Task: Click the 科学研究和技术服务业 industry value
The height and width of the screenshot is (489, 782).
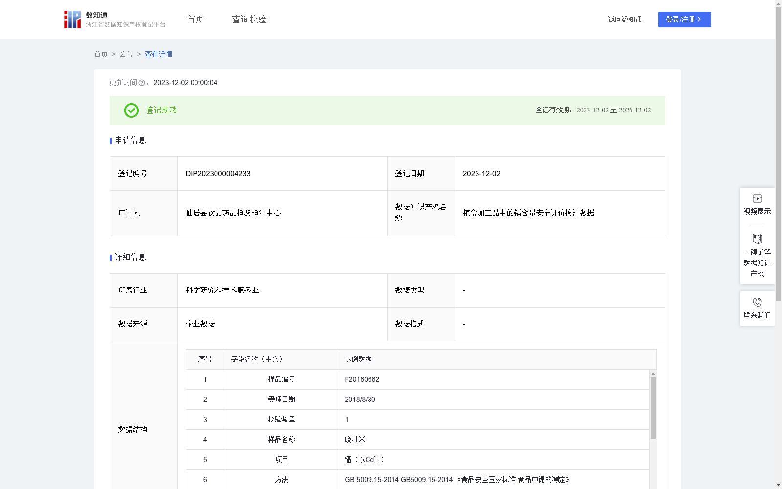Action: (222, 290)
